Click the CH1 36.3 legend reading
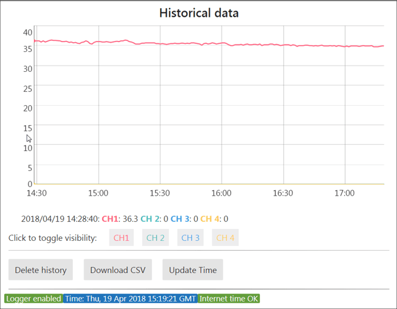 point(120,219)
